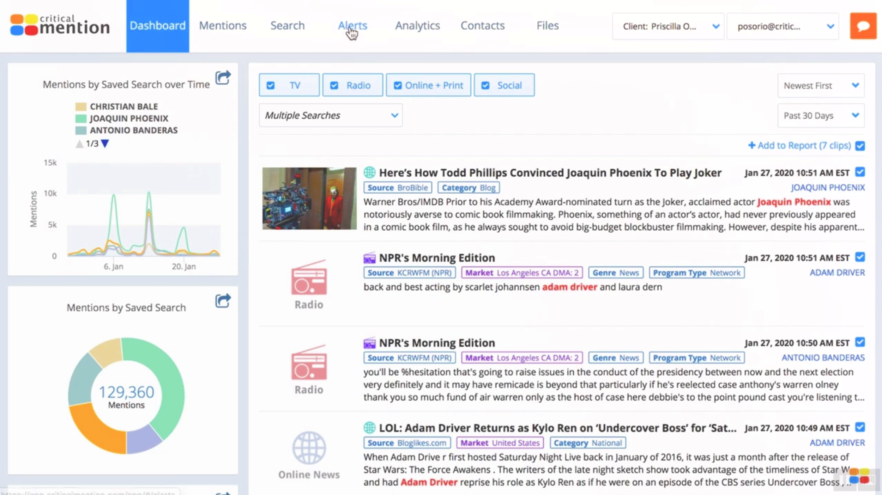This screenshot has width=882, height=495.
Task: Open the orange chat bubble icon
Action: coord(863,26)
